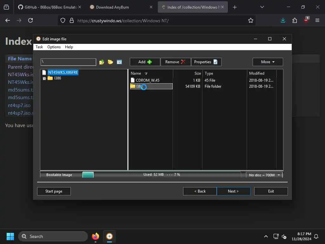Viewport: 325px width, 244px height.
Task: Select I386 folder in left tree
Action: pyautogui.click(x=57, y=78)
